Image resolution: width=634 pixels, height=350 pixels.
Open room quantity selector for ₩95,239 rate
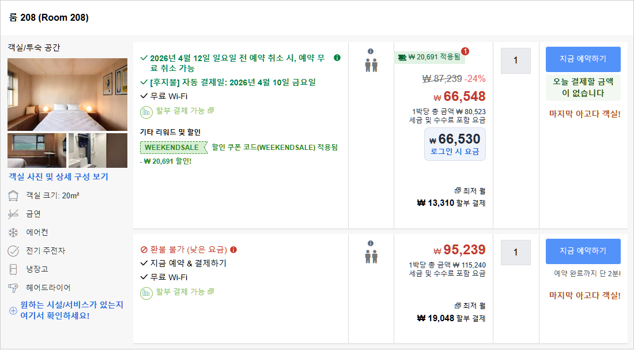[515, 253]
